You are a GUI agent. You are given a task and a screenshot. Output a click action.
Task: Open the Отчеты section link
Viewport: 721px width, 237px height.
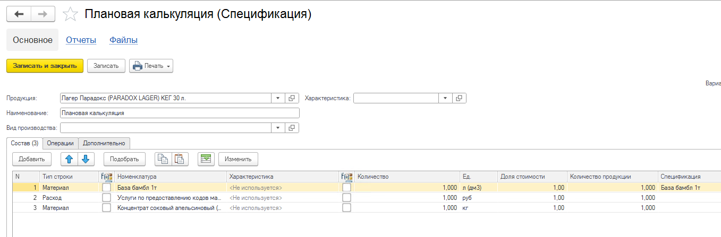[x=81, y=40]
